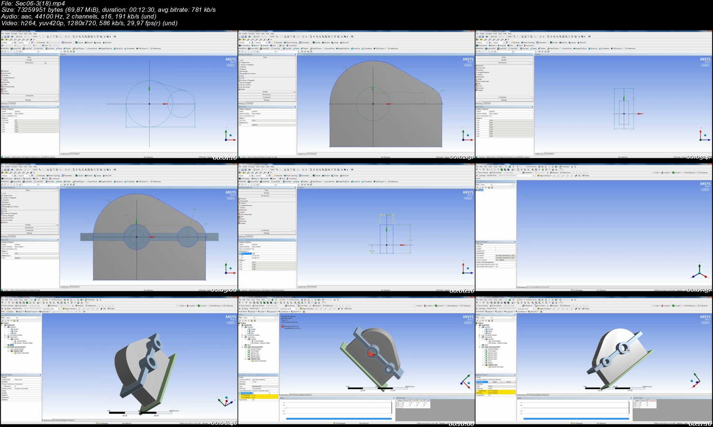713x427 pixels.
Task: Adjust Explode Factor slider in 00:07:37 frame
Action: [508, 175]
